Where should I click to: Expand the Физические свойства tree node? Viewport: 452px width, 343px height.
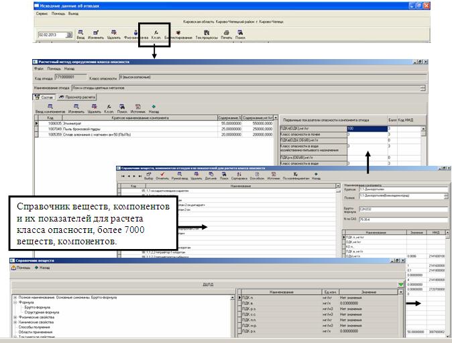click(x=15, y=317)
